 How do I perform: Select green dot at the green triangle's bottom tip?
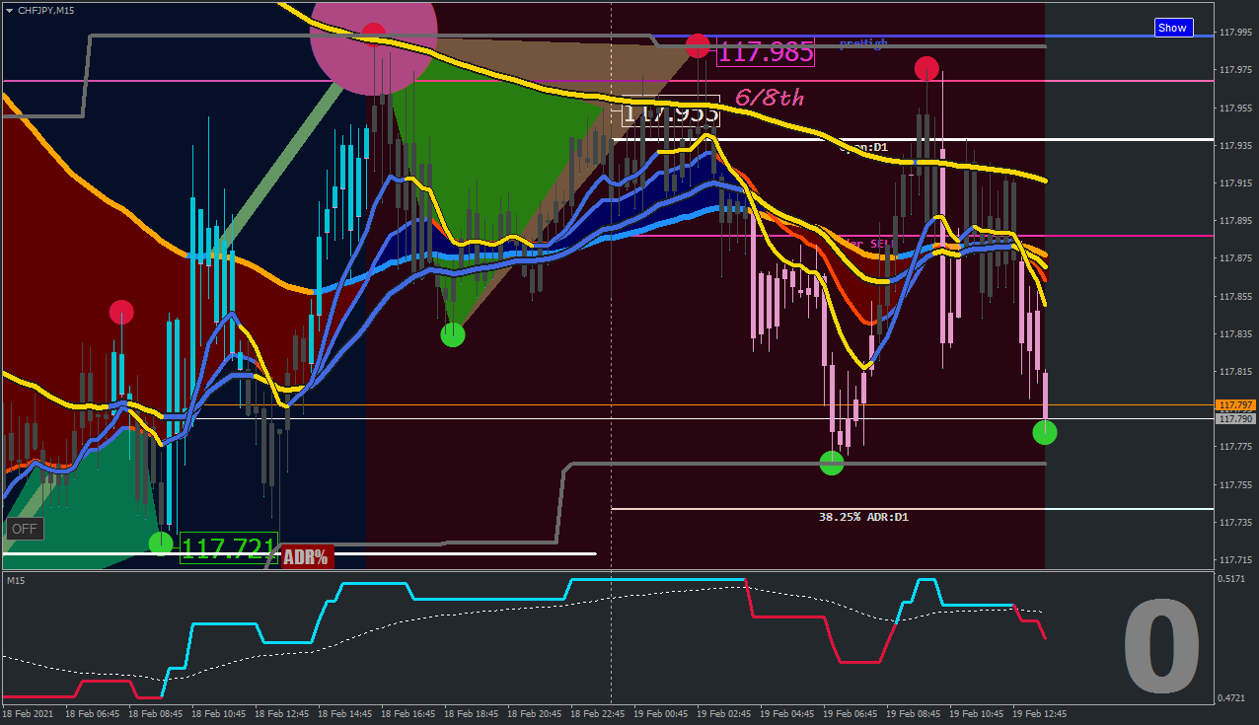tap(452, 334)
